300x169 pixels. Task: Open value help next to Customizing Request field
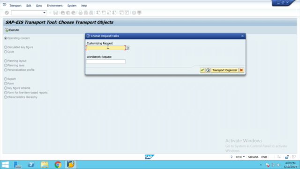coord(127,48)
